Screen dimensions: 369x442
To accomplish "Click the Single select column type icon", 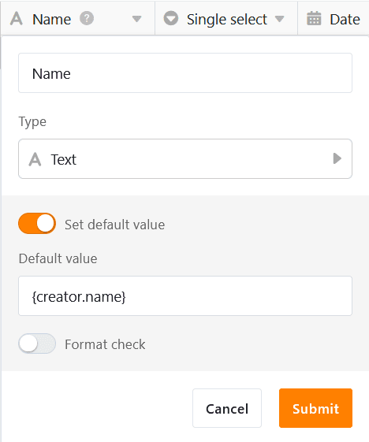I will coord(171,18).
